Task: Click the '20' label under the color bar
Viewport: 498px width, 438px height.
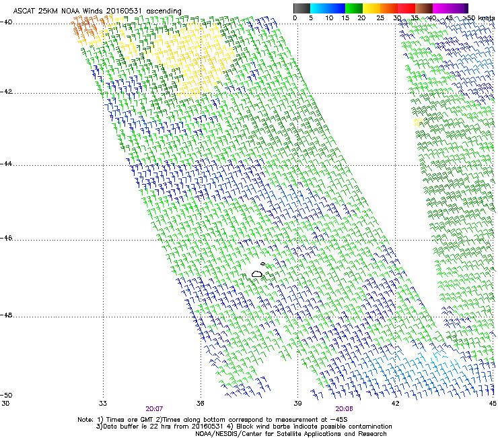Action: click(x=361, y=18)
